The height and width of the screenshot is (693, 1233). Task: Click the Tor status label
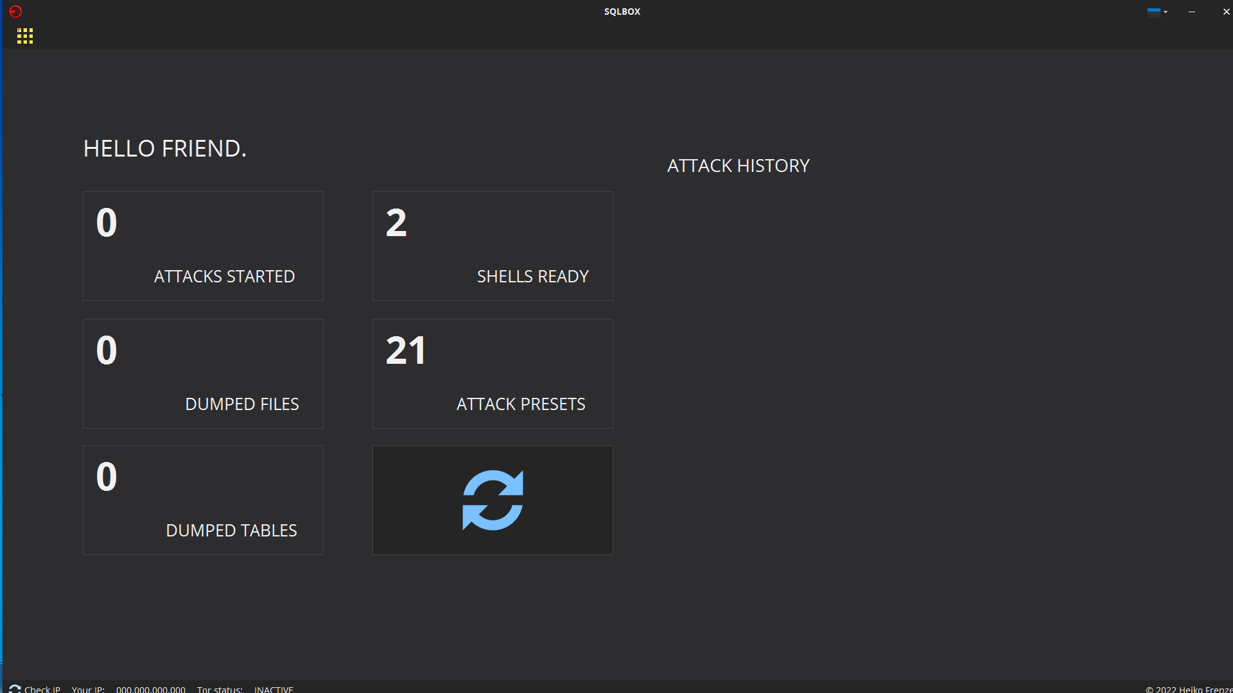pos(220,689)
